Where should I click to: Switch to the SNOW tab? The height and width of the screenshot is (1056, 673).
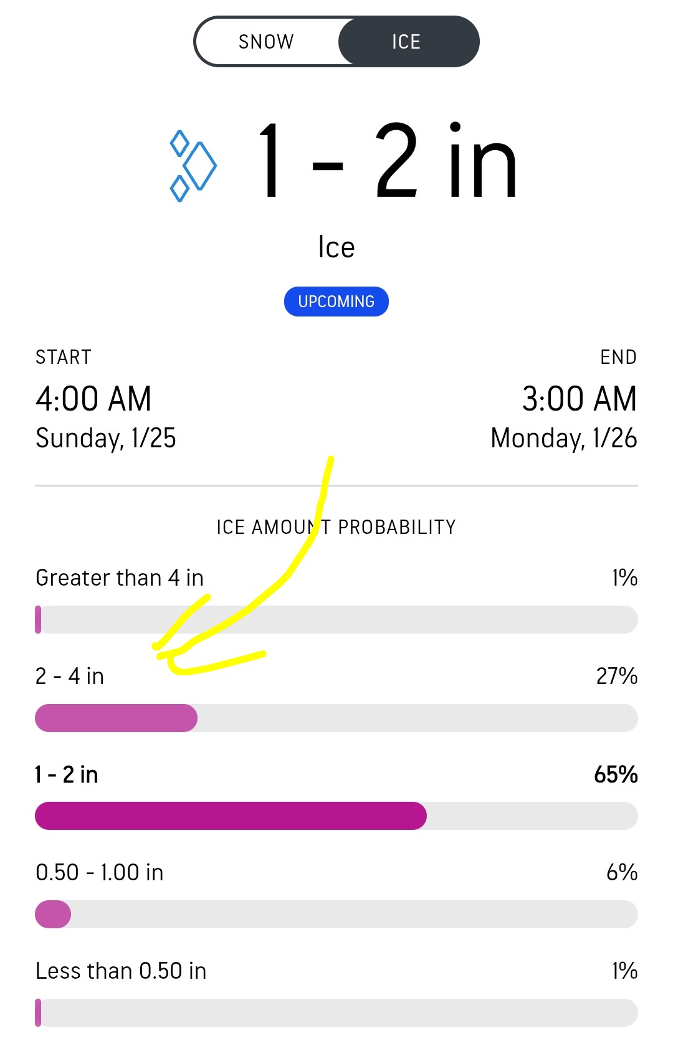tap(266, 42)
